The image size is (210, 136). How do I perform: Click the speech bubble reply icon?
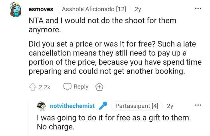pyautogui.click(x=67, y=87)
